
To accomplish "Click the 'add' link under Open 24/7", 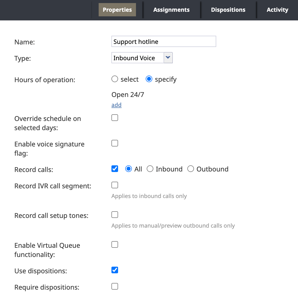I will [116, 105].
